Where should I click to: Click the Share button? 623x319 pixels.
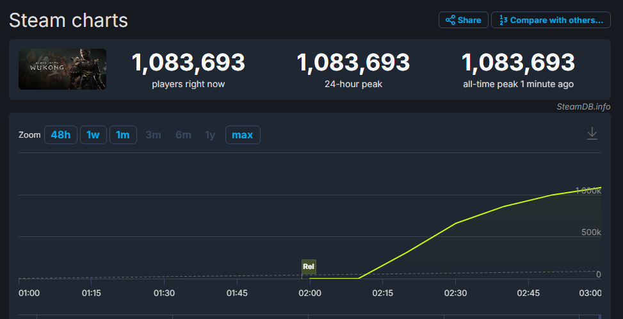[x=464, y=20]
